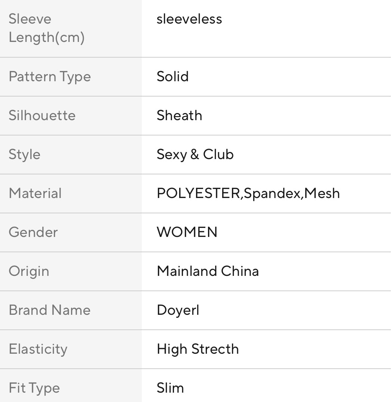The image size is (392, 402).
Task: Tap the "Solid" pattern value
Action: pyautogui.click(x=172, y=77)
